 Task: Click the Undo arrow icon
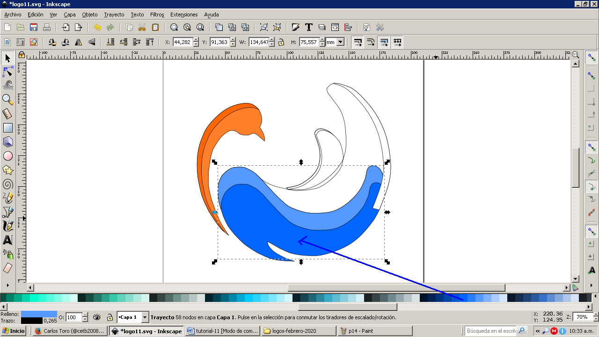coord(97,27)
